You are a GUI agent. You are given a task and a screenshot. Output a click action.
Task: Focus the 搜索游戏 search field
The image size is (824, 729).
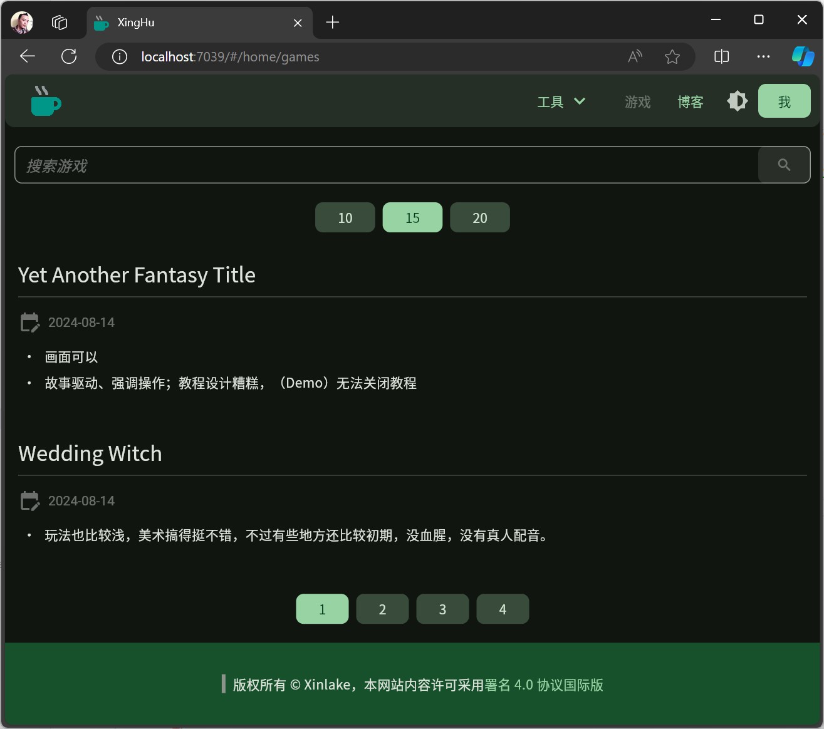pos(387,165)
